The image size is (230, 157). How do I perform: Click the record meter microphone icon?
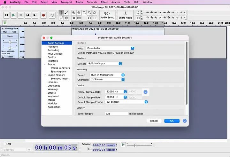(x=138, y=13)
